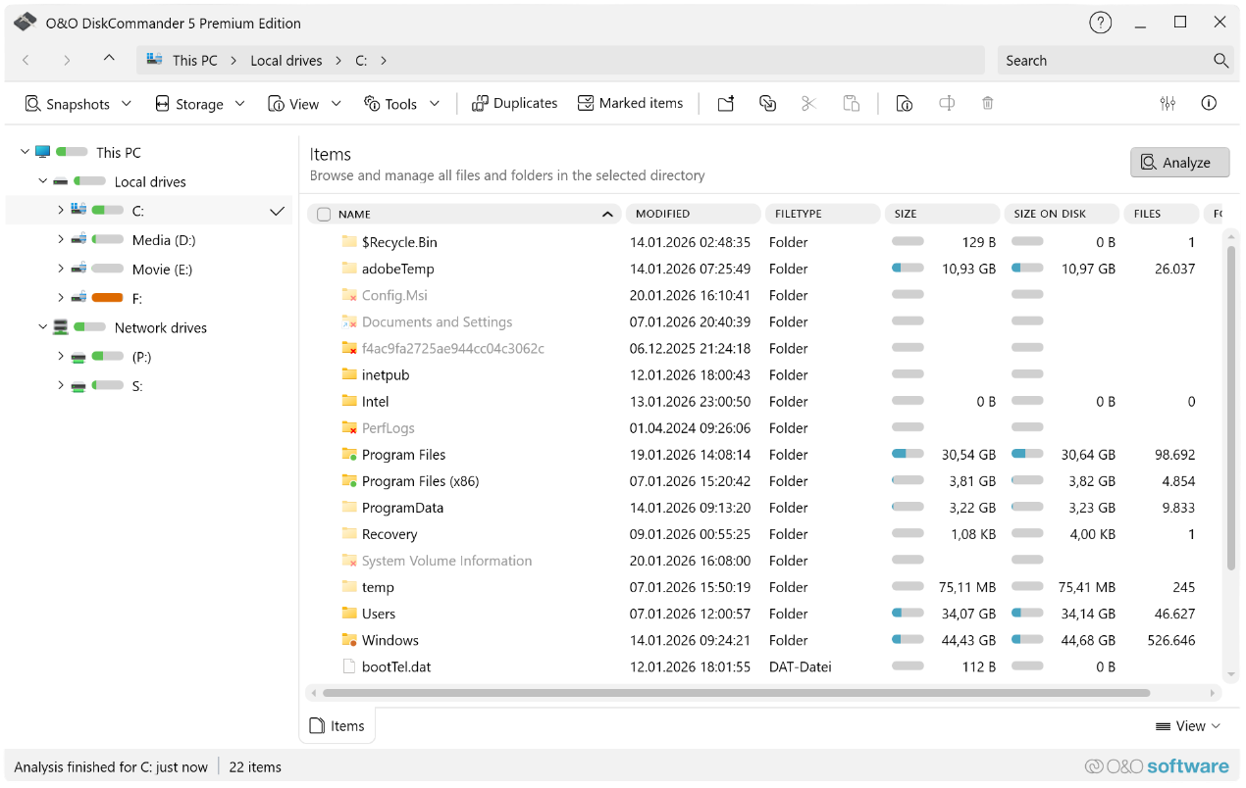Viewport: 1246px width, 788px height.
Task: Toggle the select-all checkbox in Name header
Action: point(324,215)
